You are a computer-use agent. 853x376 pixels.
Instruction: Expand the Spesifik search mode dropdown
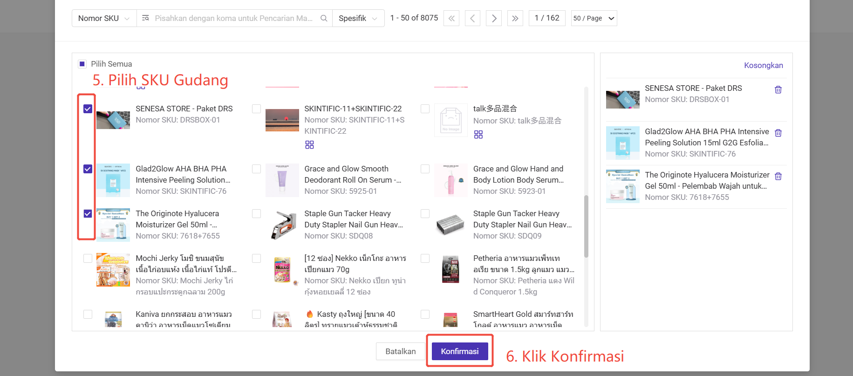[358, 18]
